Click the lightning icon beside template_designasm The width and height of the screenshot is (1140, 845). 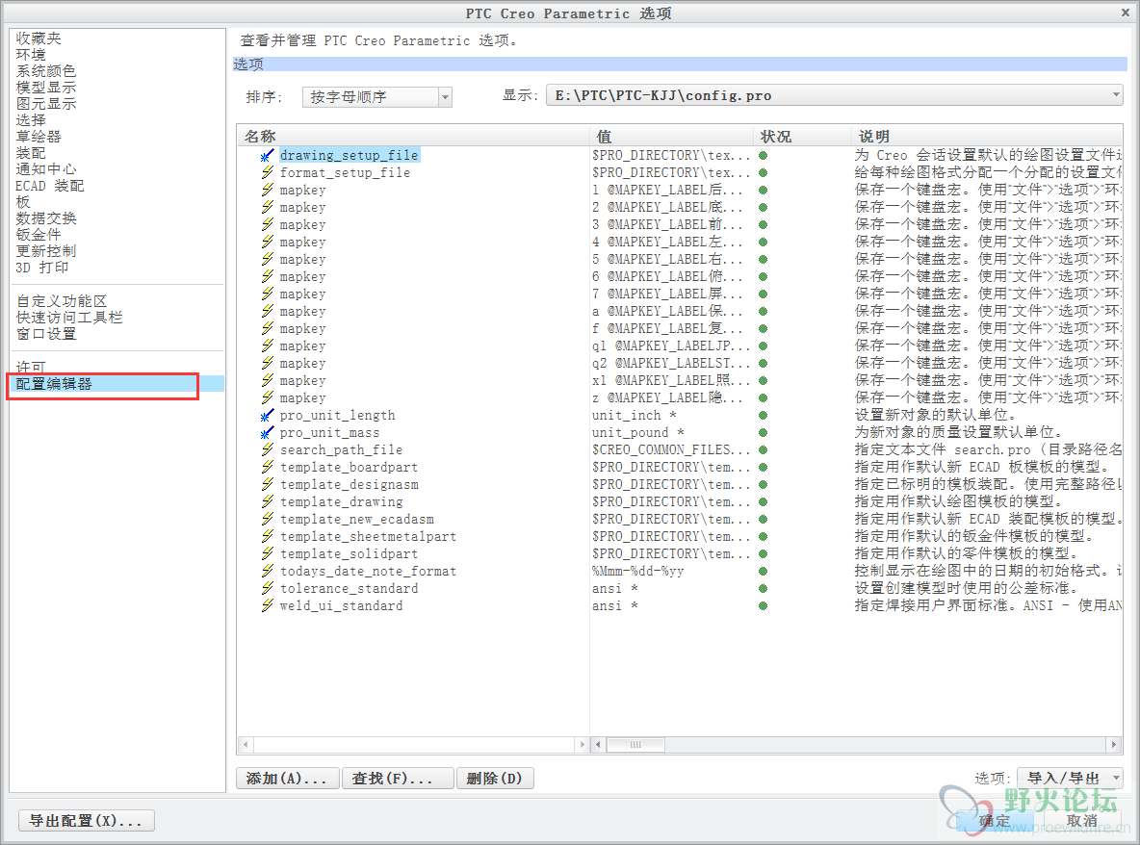click(268, 485)
